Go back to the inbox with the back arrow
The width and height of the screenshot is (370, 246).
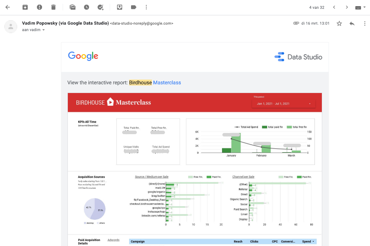8,7
